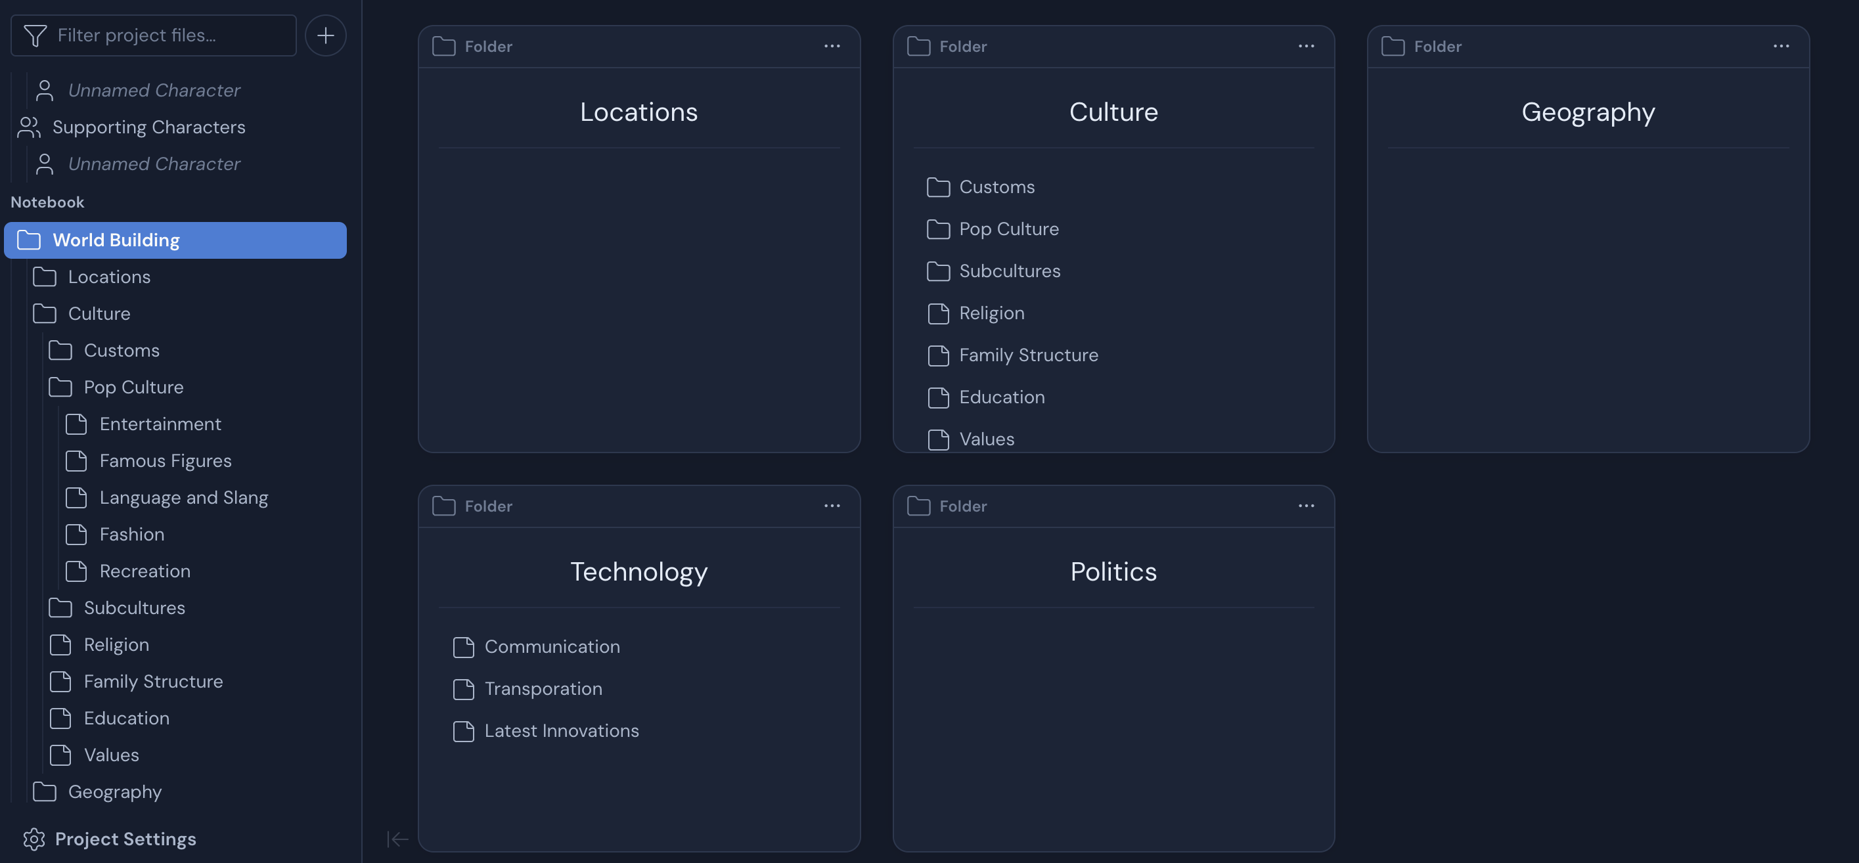Screen dimensions: 1859x863
Task: Click Communication document icon in Technology card
Action: [x=463, y=646]
